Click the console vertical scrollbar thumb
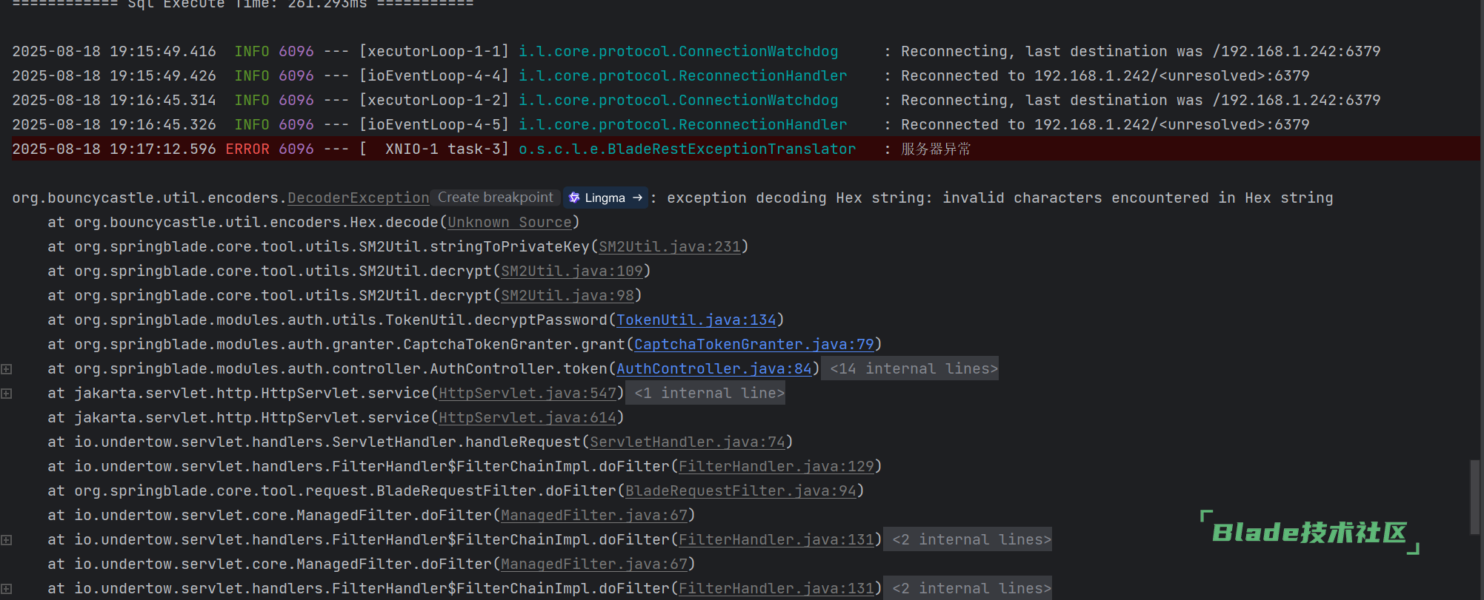 point(1475,496)
